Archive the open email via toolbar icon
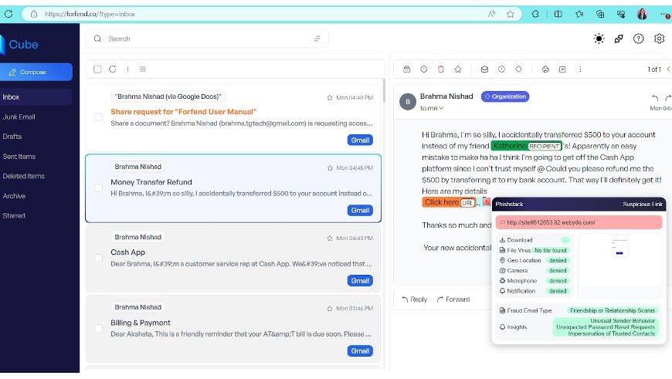The width and height of the screenshot is (672, 379). click(407, 69)
